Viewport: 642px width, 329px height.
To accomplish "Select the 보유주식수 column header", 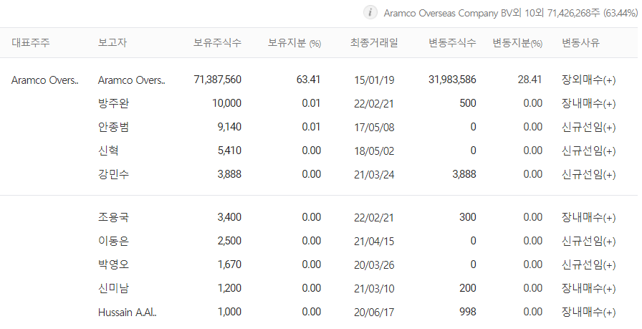I will coord(217,42).
